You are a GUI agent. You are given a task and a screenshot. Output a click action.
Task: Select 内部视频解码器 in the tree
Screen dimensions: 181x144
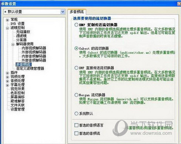coord(34,48)
